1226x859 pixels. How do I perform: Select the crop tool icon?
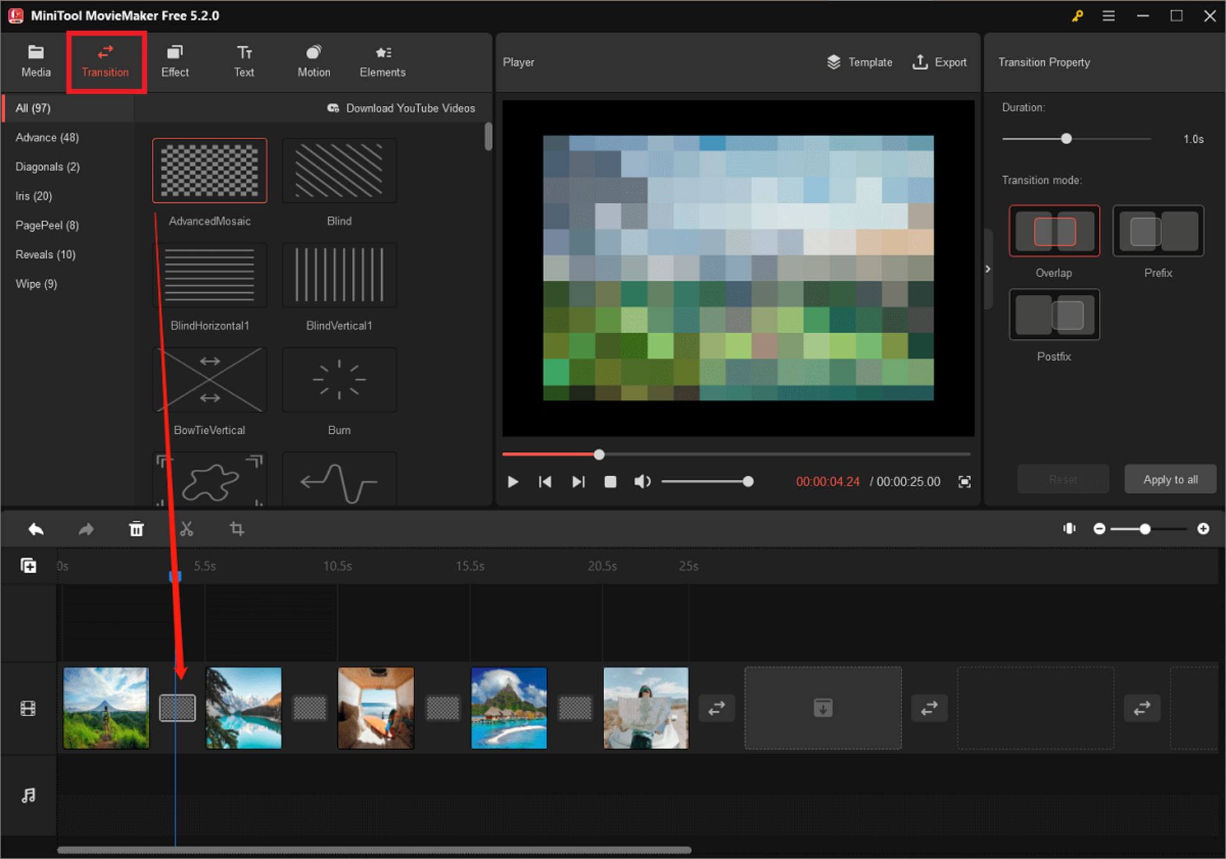237,529
